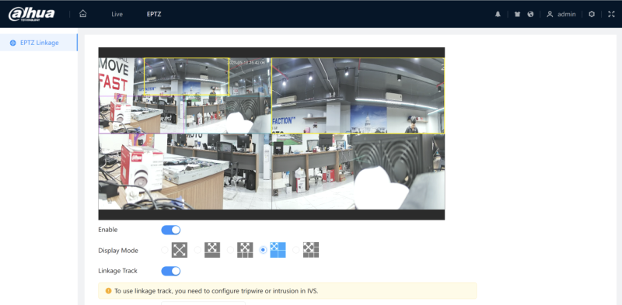622x305 pixels.
Task: Click the admin user icon
Action: pos(550,14)
